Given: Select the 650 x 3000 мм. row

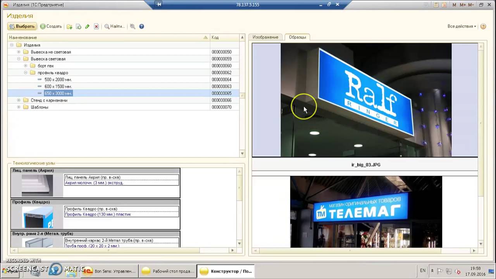Looking at the screenshot, I should 124,93.
